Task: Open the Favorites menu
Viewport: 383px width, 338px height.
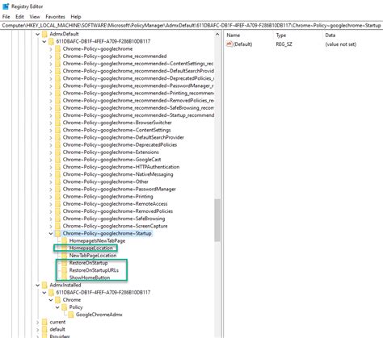Action: tap(55, 17)
